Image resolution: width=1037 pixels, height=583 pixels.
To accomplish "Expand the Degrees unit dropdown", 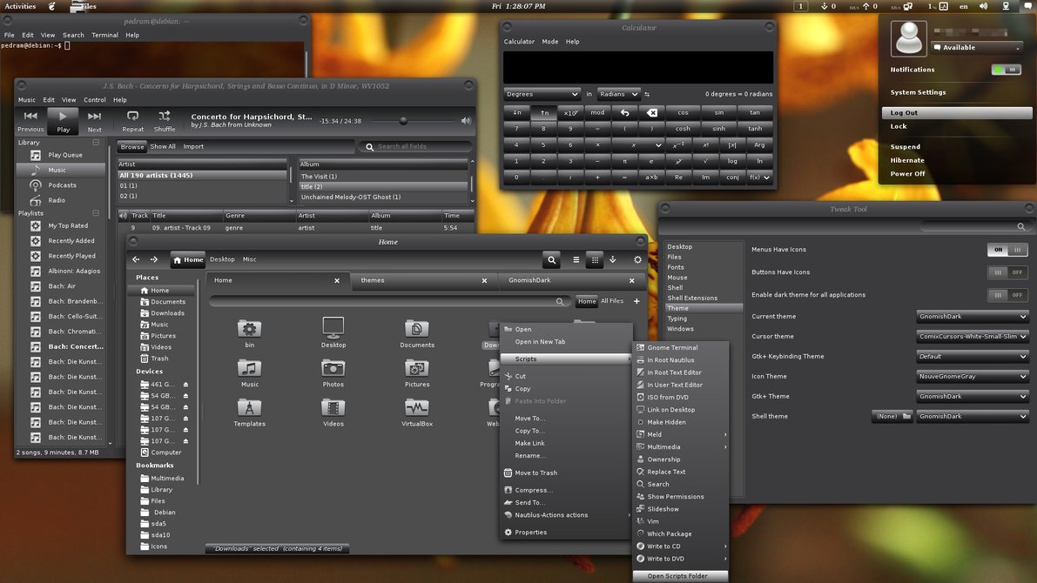I will (x=542, y=94).
